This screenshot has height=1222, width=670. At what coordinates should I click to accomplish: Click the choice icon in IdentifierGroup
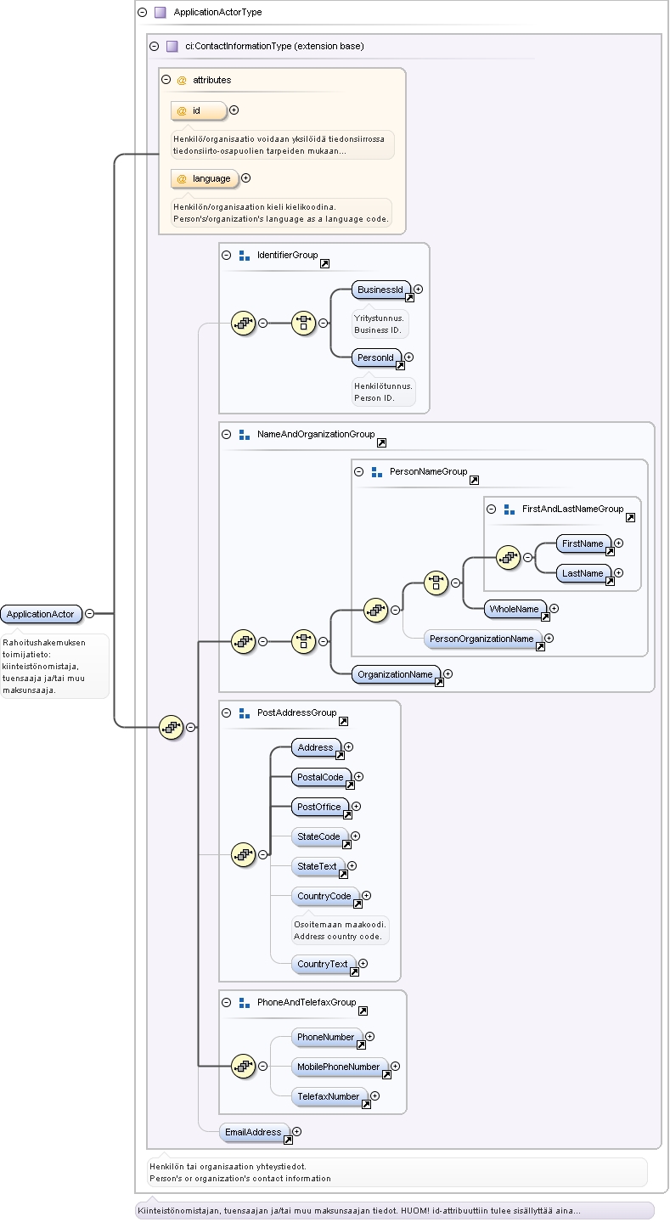tap(304, 323)
